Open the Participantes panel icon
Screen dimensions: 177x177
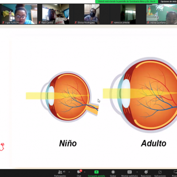click(x=60, y=172)
